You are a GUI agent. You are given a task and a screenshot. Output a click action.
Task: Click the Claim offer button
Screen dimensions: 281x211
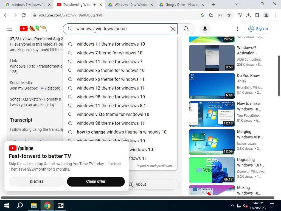(x=96, y=181)
